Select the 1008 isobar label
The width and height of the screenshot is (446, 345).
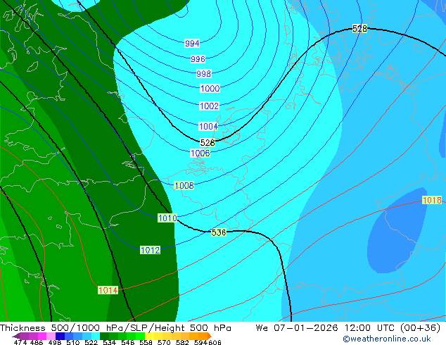click(x=184, y=185)
